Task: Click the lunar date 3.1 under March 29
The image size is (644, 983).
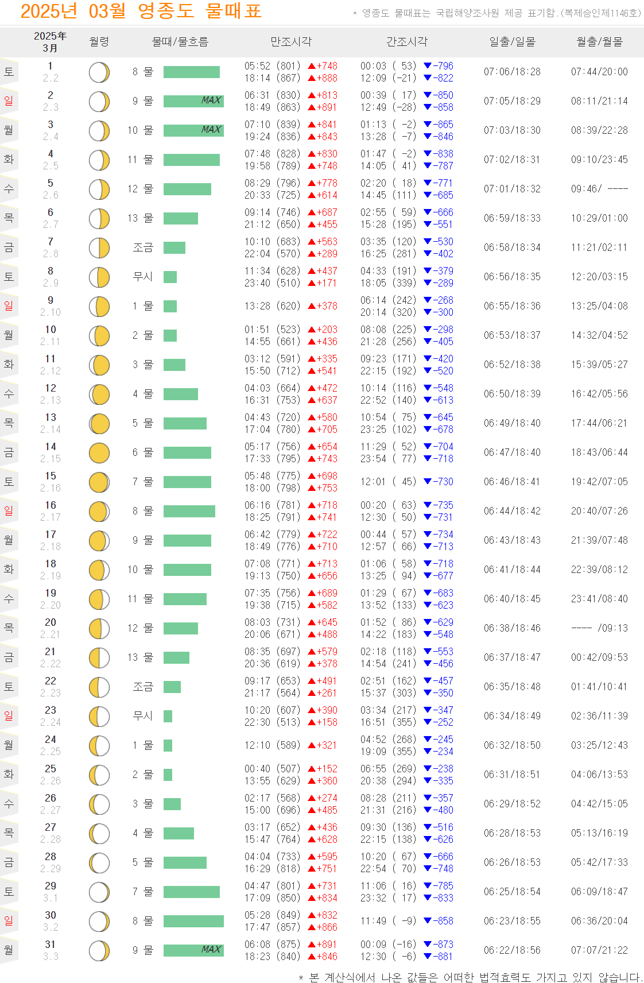Action: 51,898
